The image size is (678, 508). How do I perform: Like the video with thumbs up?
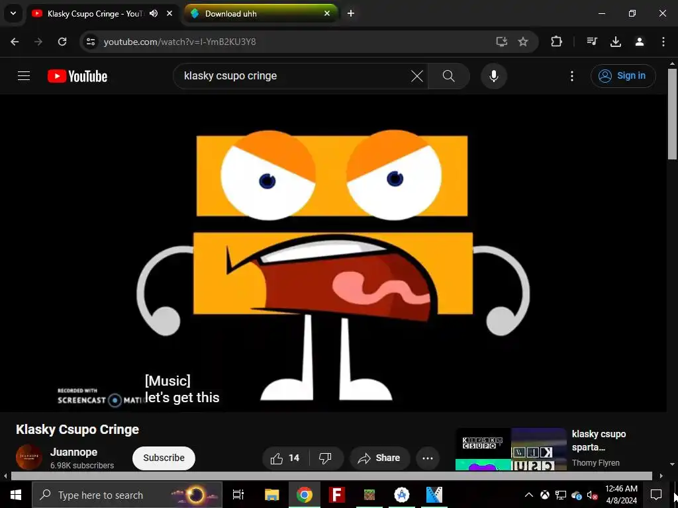click(x=285, y=458)
